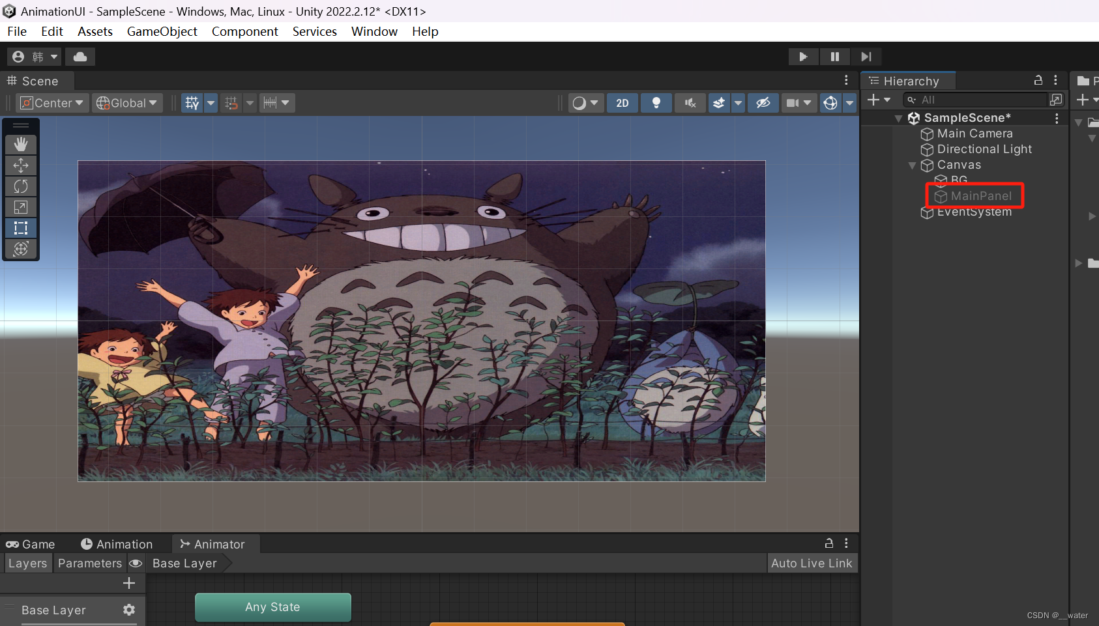
Task: Toggle scene lighting bulb icon
Action: click(x=656, y=103)
